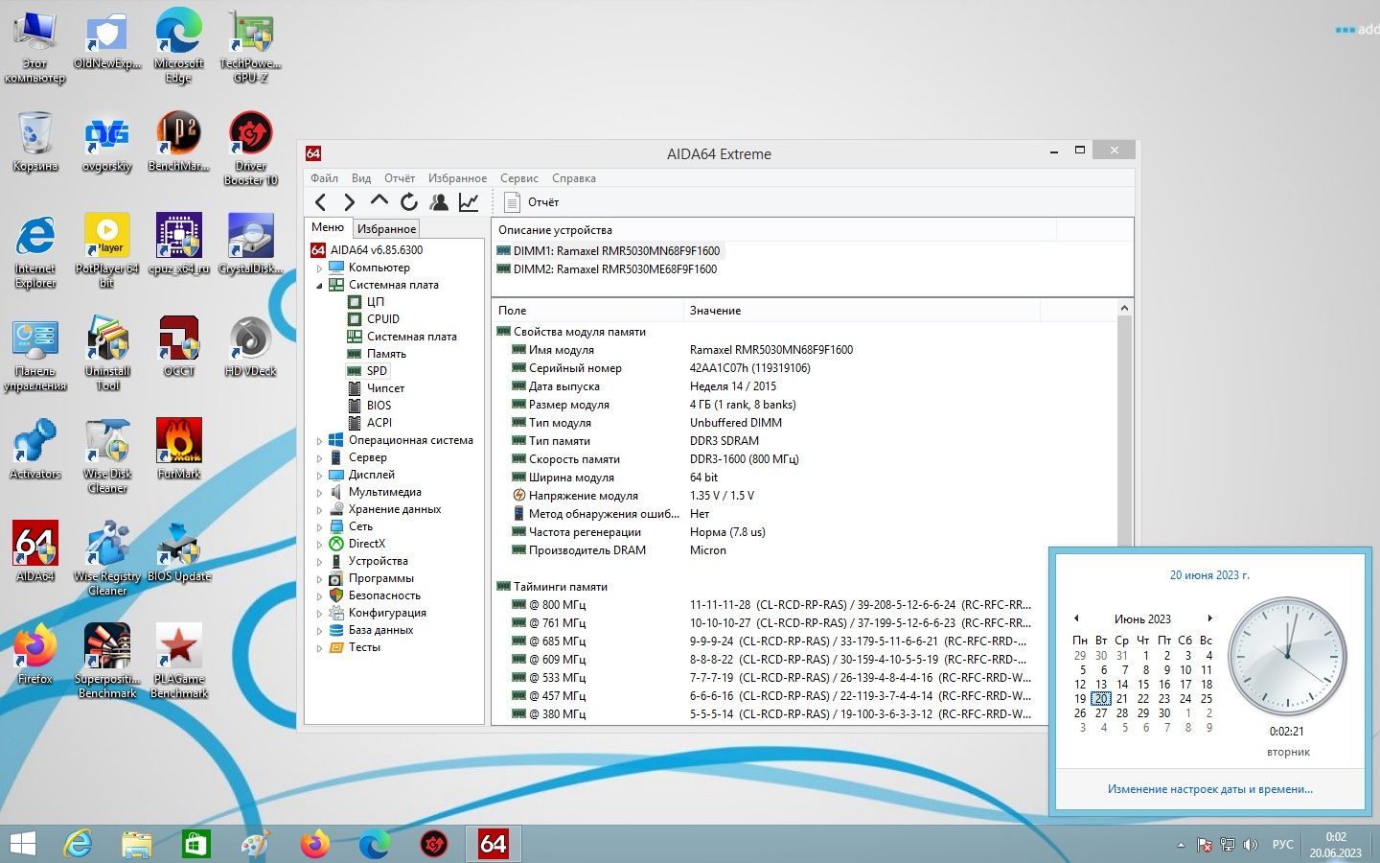Screen dimensions: 1380x863
Task: Select the OCCT desktop icon
Action: coord(179,347)
